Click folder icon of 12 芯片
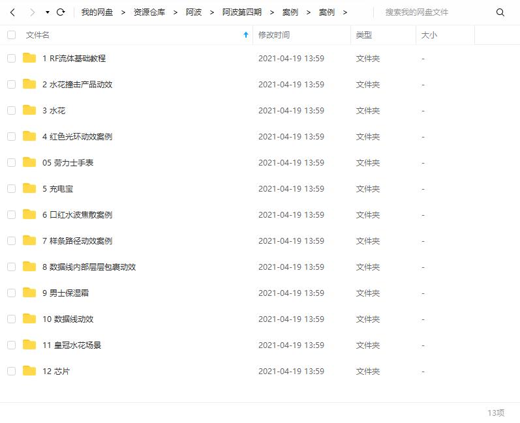The image size is (520, 423). pyautogui.click(x=29, y=371)
